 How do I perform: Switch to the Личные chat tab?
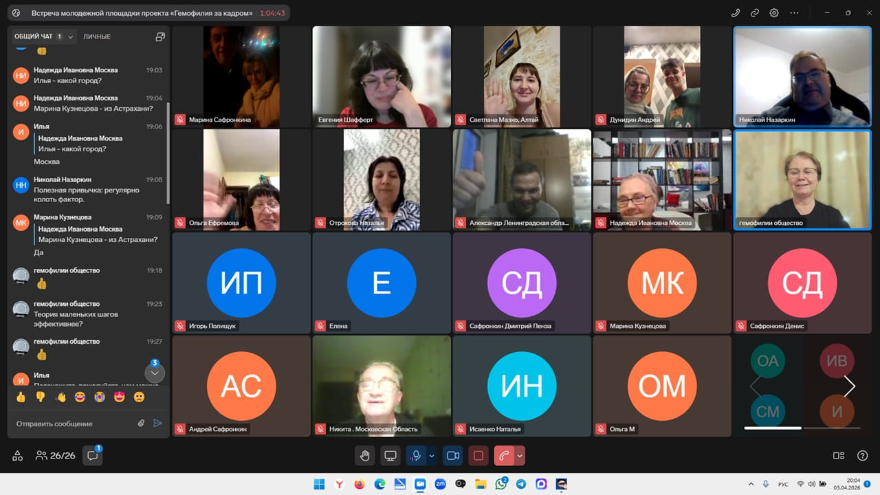(x=97, y=36)
